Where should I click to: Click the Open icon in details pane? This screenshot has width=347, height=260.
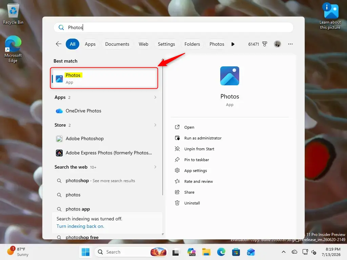[177, 127]
